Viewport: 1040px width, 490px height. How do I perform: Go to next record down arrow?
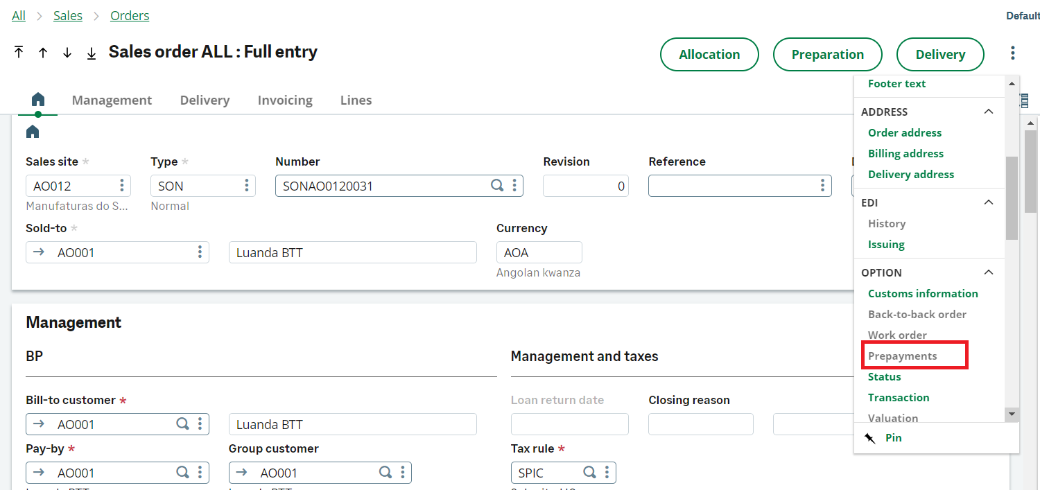67,53
